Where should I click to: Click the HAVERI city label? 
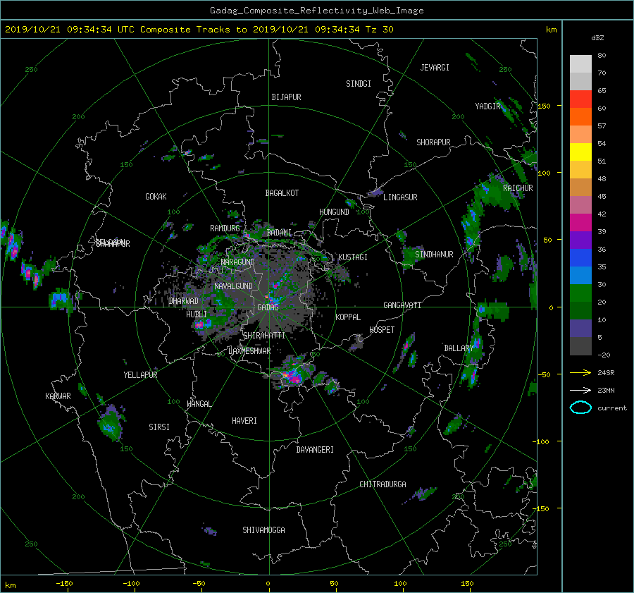click(x=244, y=421)
